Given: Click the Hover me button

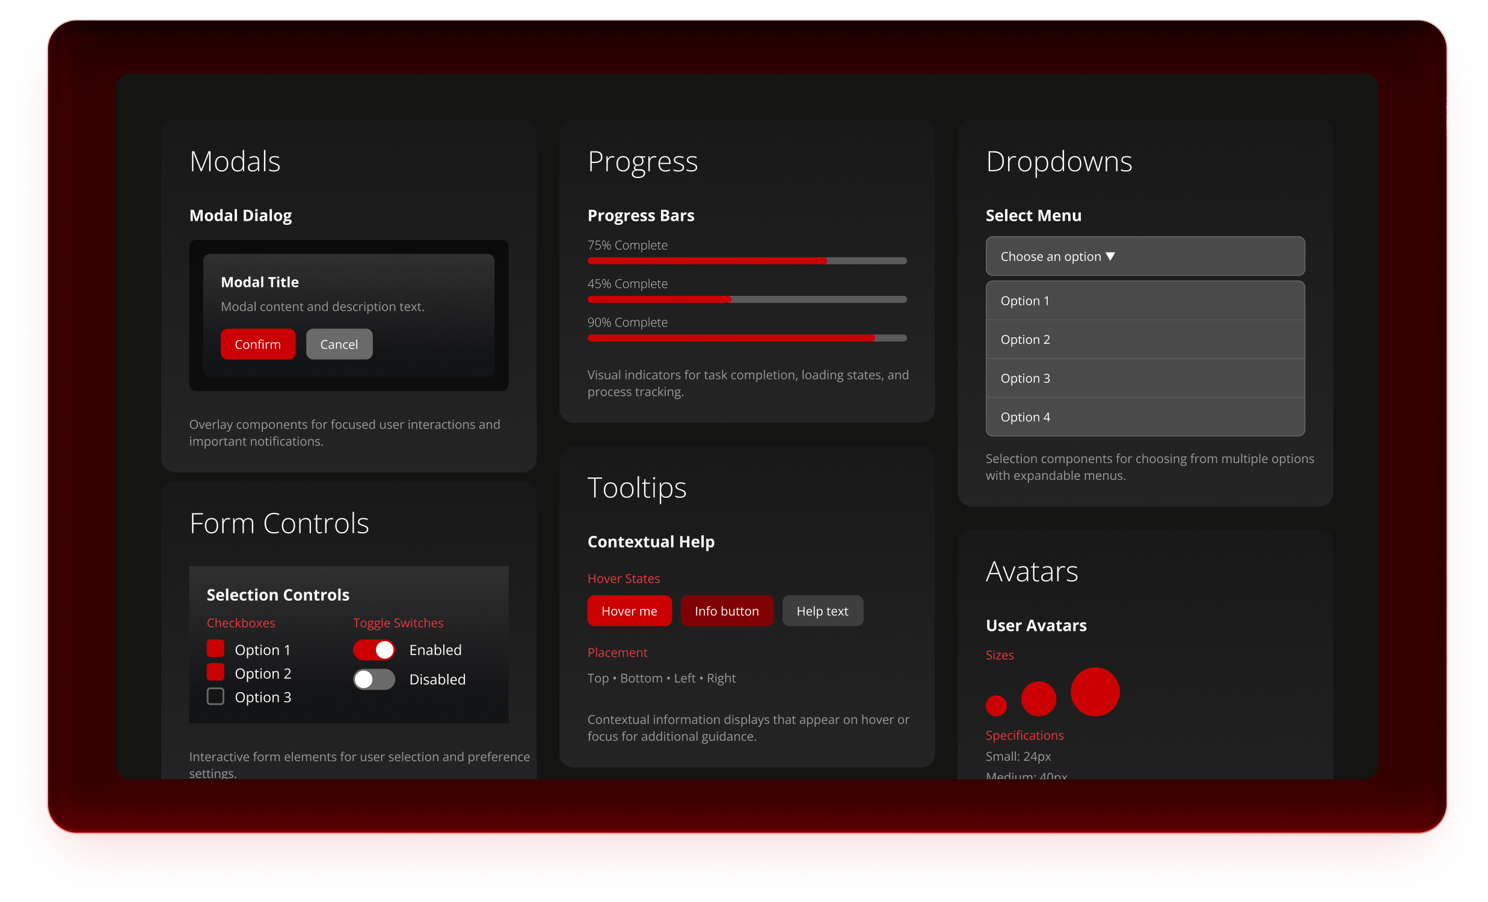Looking at the screenshot, I should [x=629, y=611].
